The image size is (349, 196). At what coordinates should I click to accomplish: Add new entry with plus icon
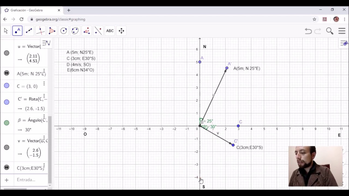tap(7, 180)
